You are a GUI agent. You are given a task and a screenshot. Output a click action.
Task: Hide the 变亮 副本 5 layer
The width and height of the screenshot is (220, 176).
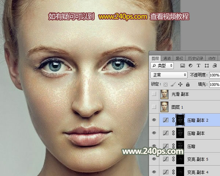154,159
